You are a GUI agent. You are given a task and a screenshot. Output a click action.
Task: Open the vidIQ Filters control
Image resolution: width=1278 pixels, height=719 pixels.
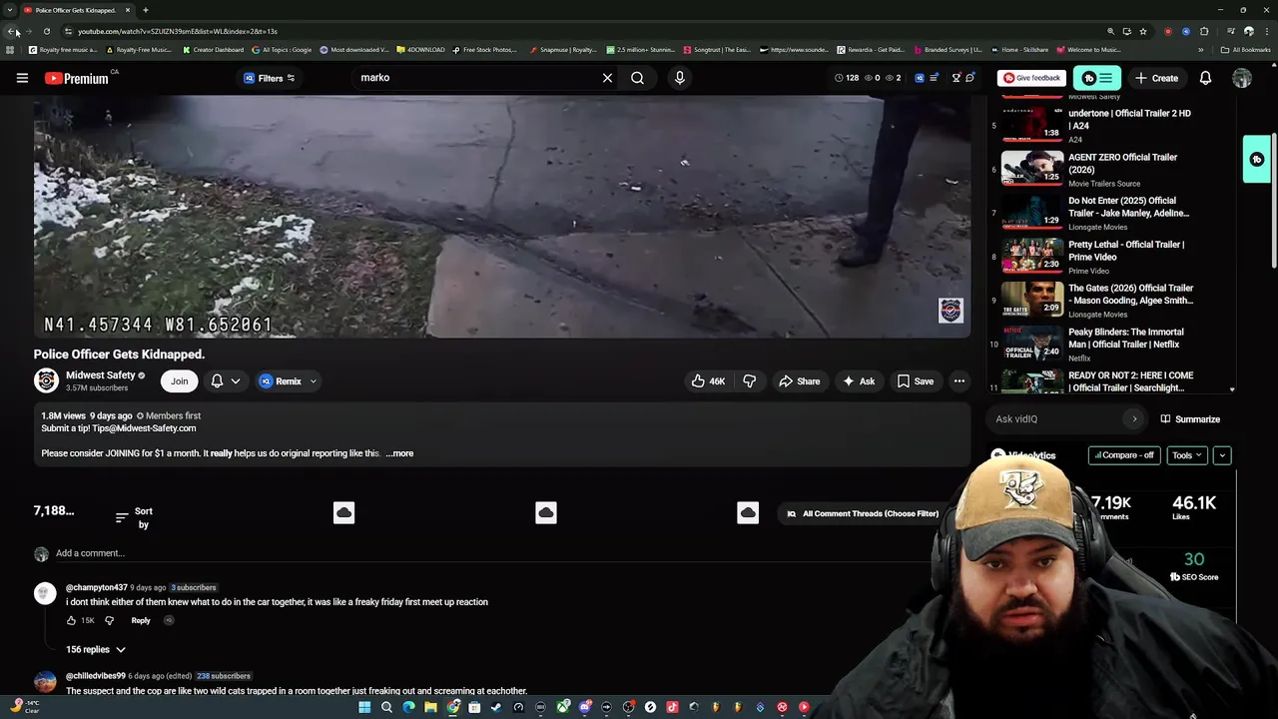270,78
